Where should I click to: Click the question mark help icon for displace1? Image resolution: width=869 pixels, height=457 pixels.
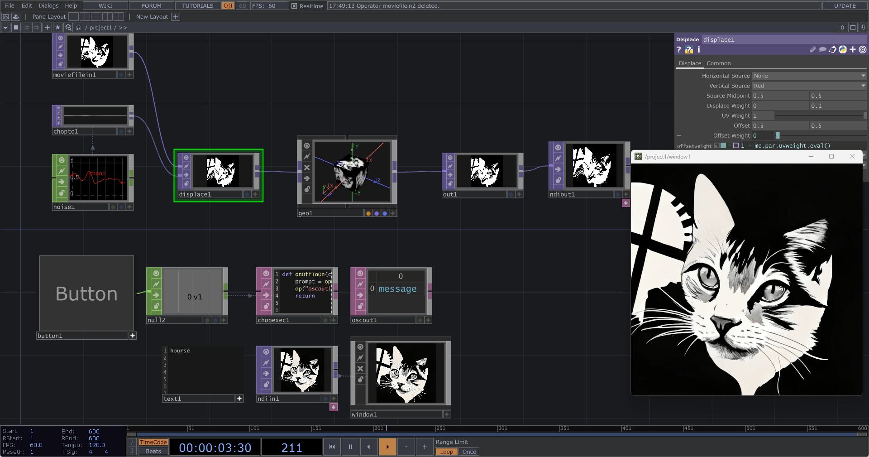678,50
